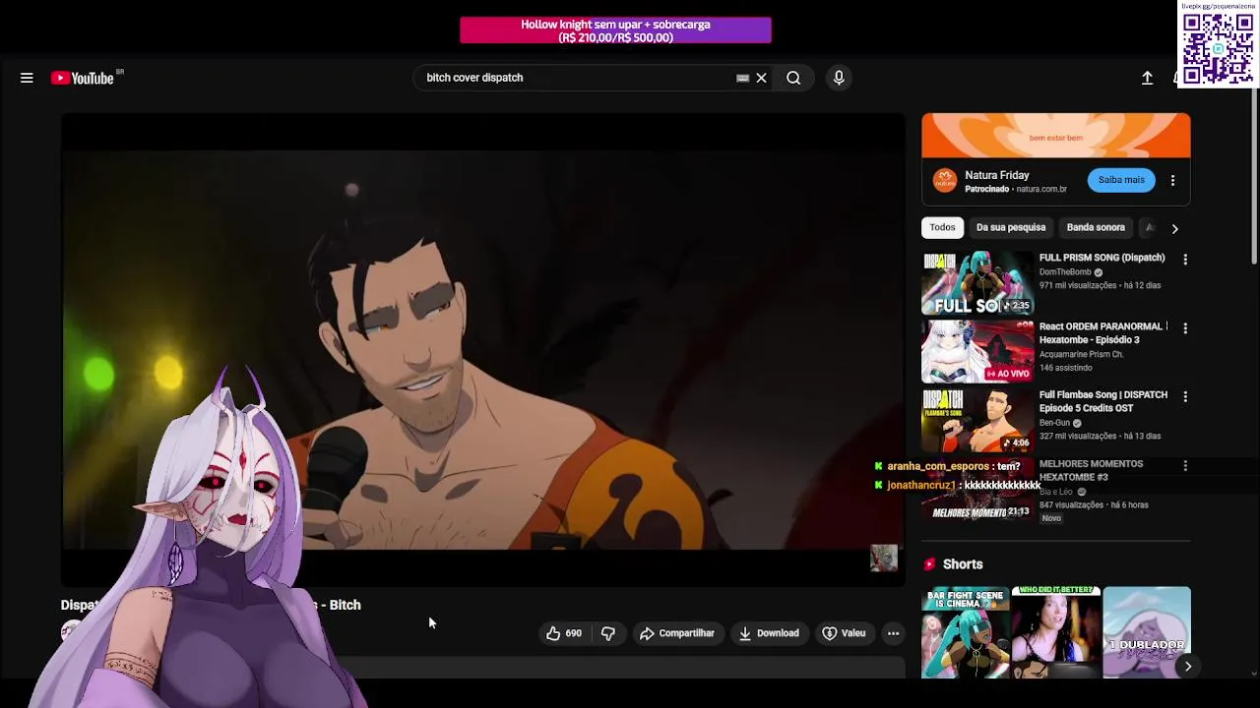The image size is (1260, 708).
Task: Click the 'natura.com.br' sponsor link text
Action: (1041, 189)
